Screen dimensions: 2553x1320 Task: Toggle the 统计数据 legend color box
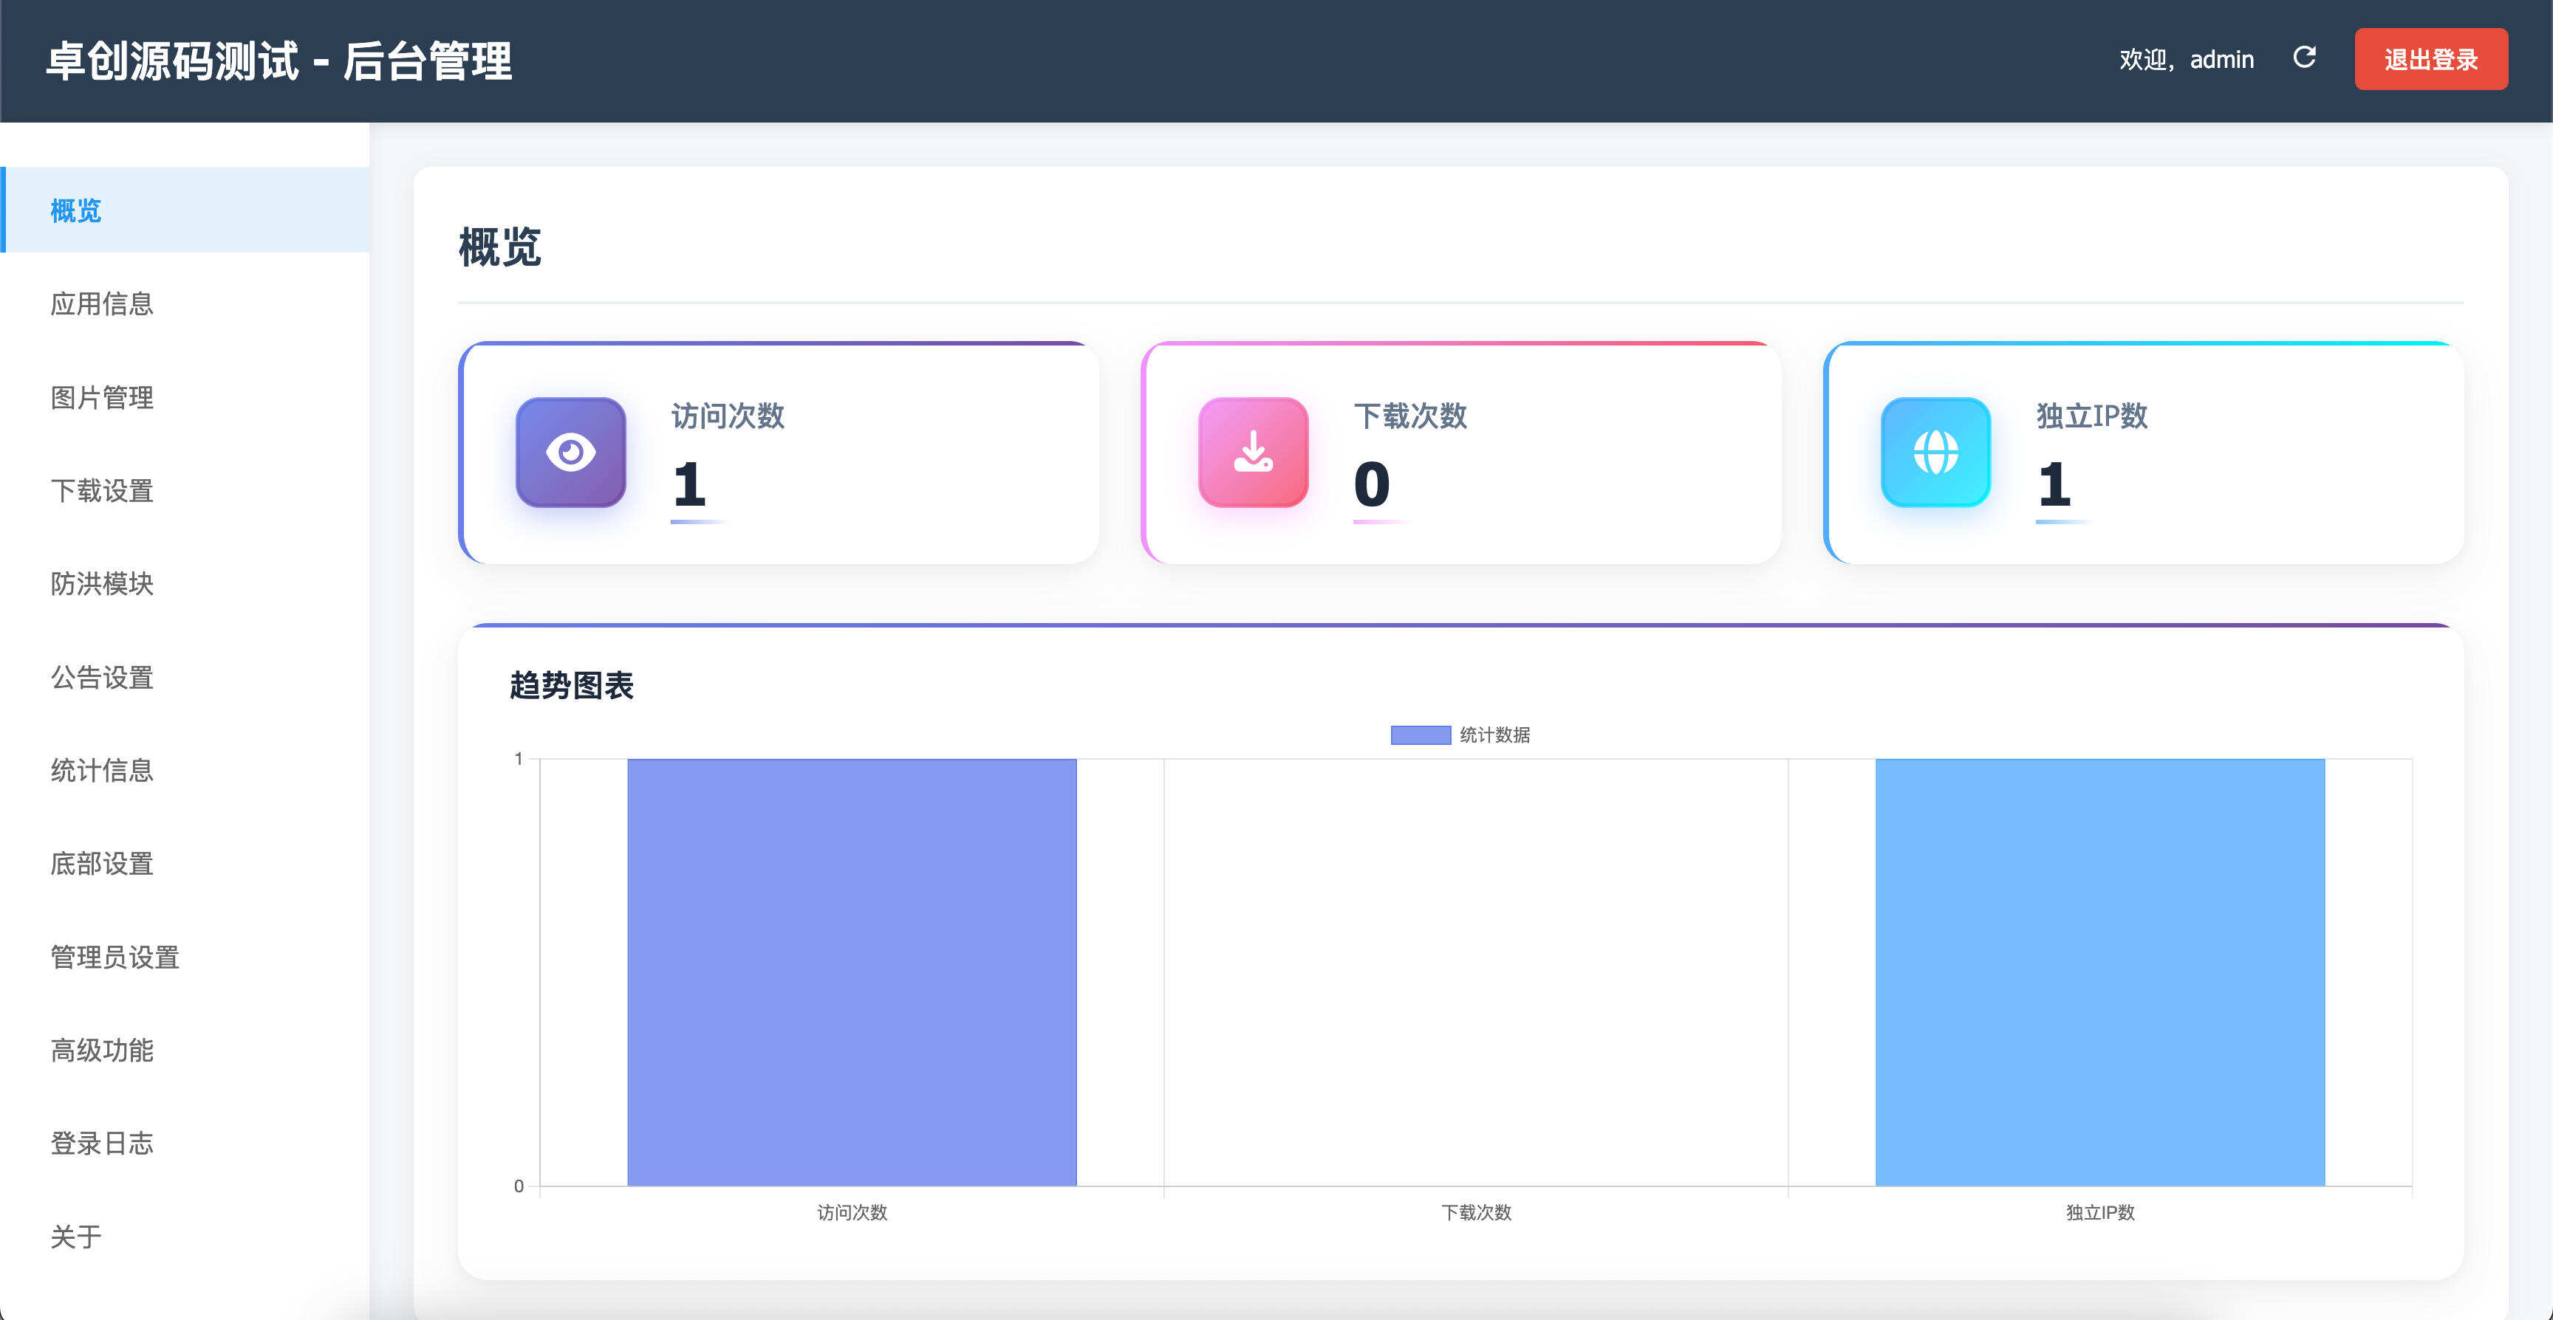tap(1419, 735)
